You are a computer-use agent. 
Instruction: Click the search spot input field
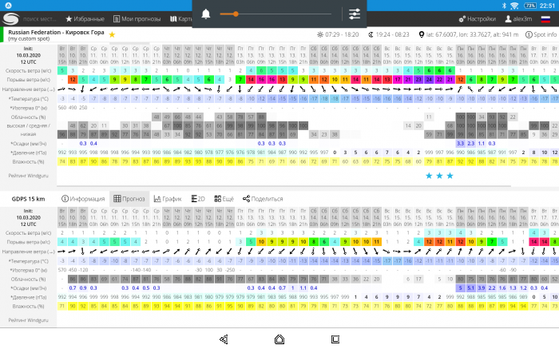click(40, 19)
